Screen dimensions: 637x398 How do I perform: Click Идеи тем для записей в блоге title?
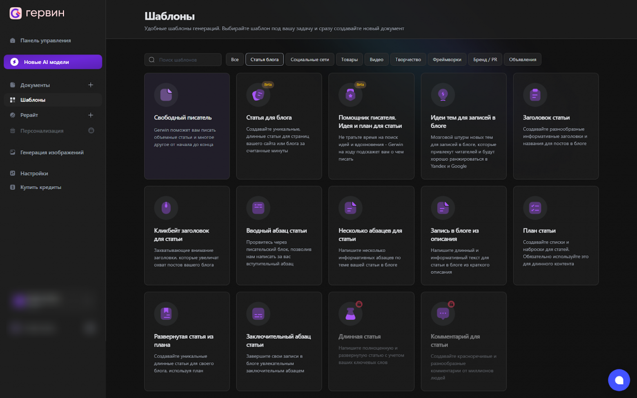[463, 122]
